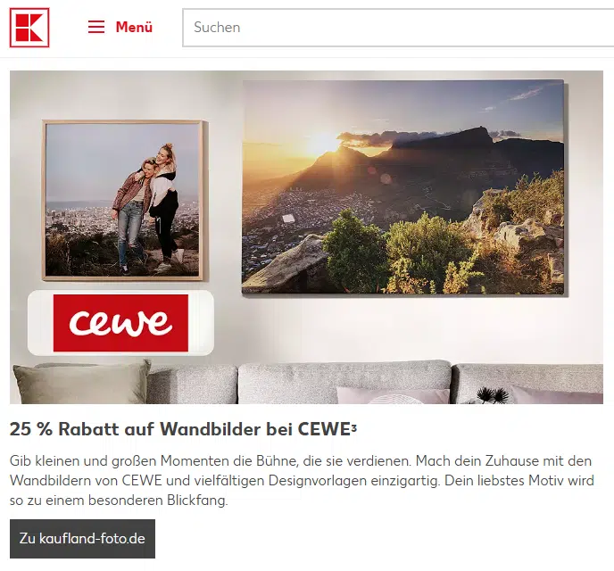The width and height of the screenshot is (614, 571).
Task: Click the Wandbilder description paragraph text
Action: (x=302, y=480)
